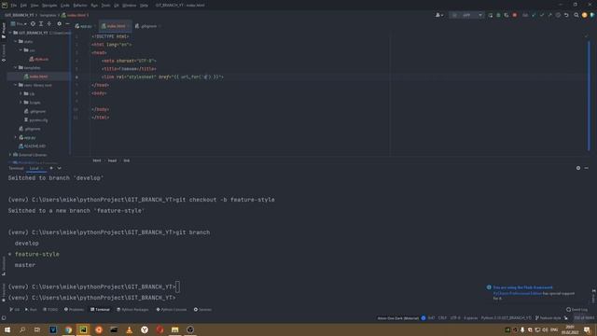The height and width of the screenshot is (336, 597).
Task: Open the Project view type dropdown
Action: (19, 23)
